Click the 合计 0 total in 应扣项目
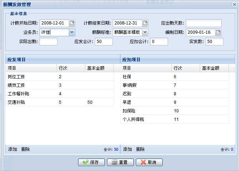The width and height of the screenshot is (239, 171). (x=227, y=149)
